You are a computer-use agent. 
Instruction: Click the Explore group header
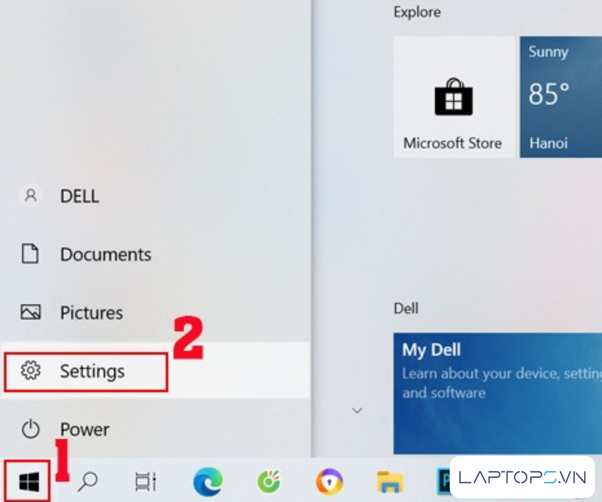click(x=417, y=13)
